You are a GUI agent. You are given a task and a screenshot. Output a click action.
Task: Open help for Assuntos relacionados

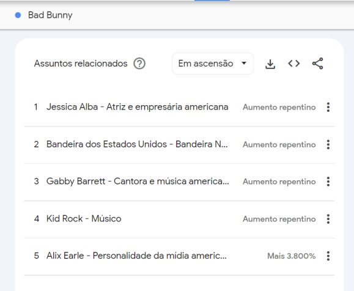pyautogui.click(x=139, y=64)
